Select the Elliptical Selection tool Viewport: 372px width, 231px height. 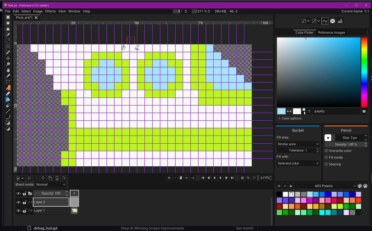click(x=8, y=23)
